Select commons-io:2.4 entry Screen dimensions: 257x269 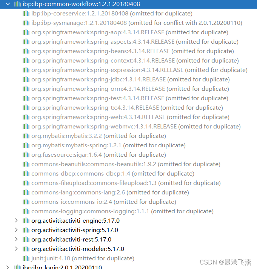coord(104,202)
